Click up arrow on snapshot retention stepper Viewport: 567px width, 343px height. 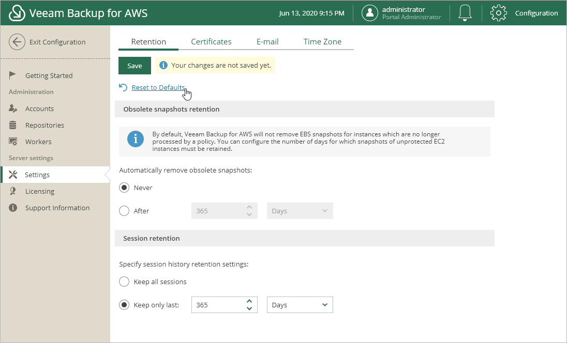click(x=249, y=207)
